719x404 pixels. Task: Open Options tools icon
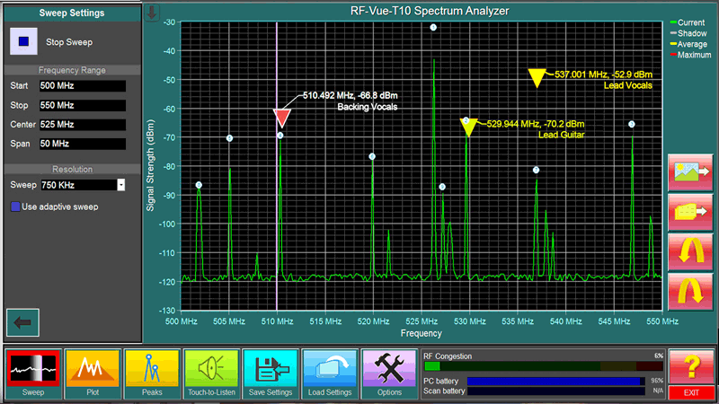pyautogui.click(x=389, y=373)
